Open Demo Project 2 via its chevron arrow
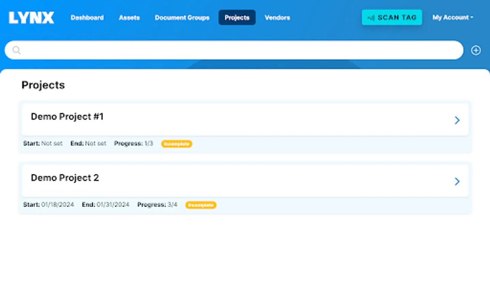The height and width of the screenshot is (306, 490). (457, 181)
